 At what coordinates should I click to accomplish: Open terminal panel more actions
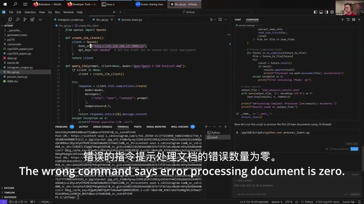(x=215, y=127)
